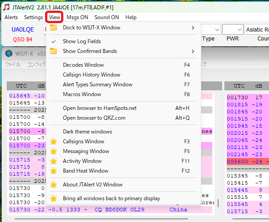Select Messaging Window F5 entry

(124, 151)
